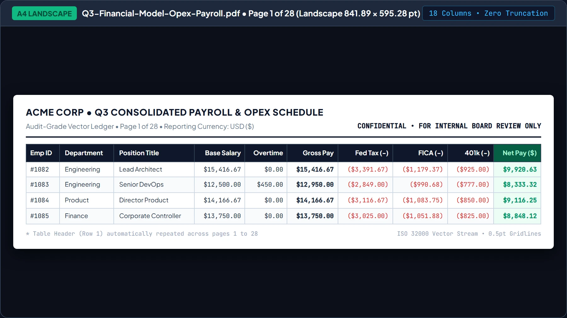Screen dimensions: 567x318
Task: Click the Corporate Controller position cell
Action: (154, 216)
